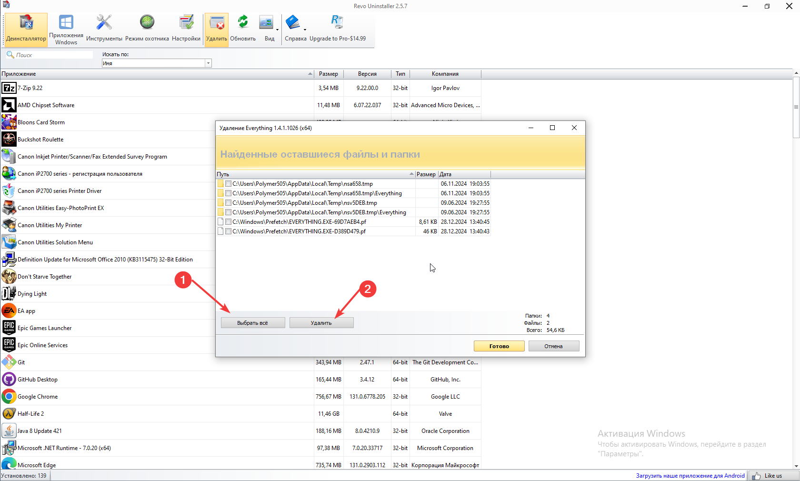Click the Удалить button in dialog
Viewport: 800px width, 481px height.
321,323
